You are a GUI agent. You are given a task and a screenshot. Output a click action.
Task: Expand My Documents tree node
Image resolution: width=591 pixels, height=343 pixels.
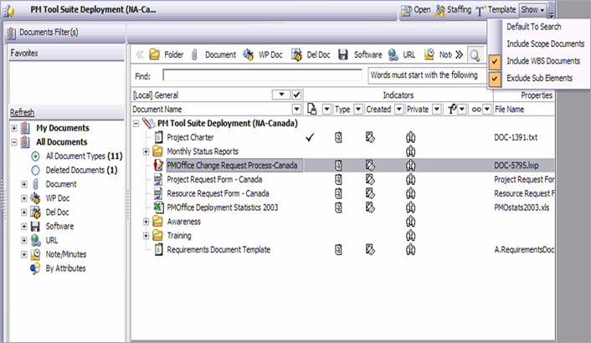pos(14,128)
